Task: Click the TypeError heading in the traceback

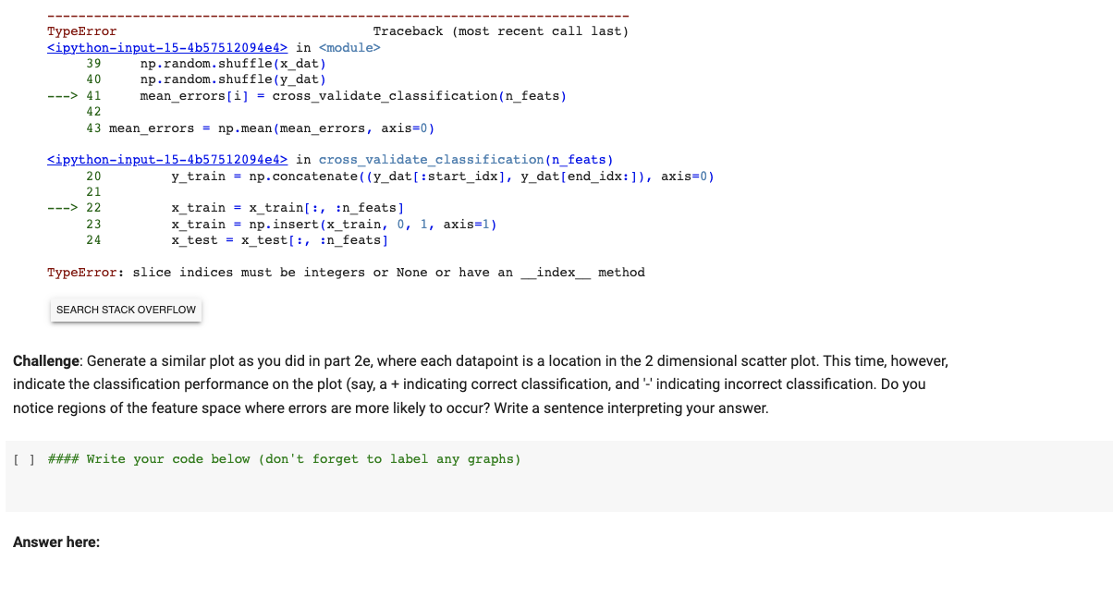Action: [80, 30]
